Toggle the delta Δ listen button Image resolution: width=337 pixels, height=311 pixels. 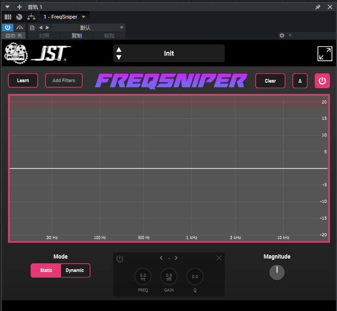click(300, 81)
